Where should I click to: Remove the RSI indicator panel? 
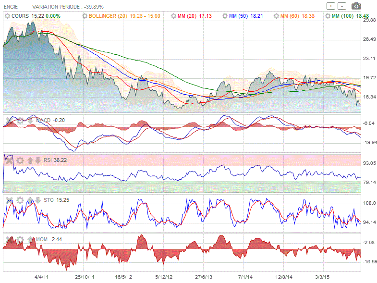coord(9,160)
